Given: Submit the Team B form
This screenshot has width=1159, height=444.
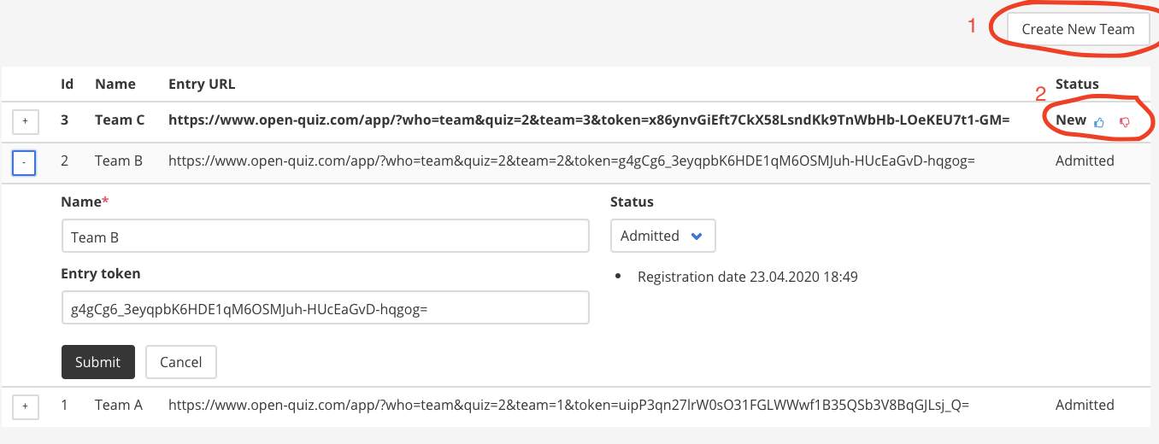Looking at the screenshot, I should pos(97,362).
